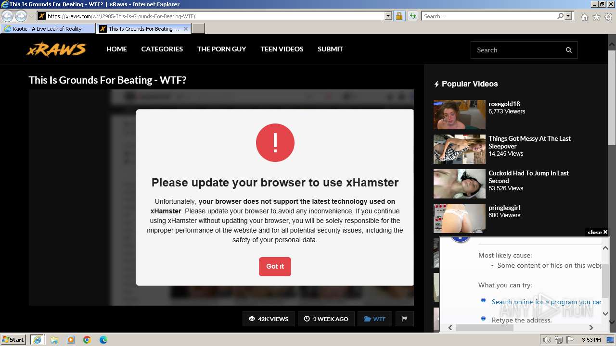
Task: Open the CATEGORIES menu item
Action: [x=162, y=49]
